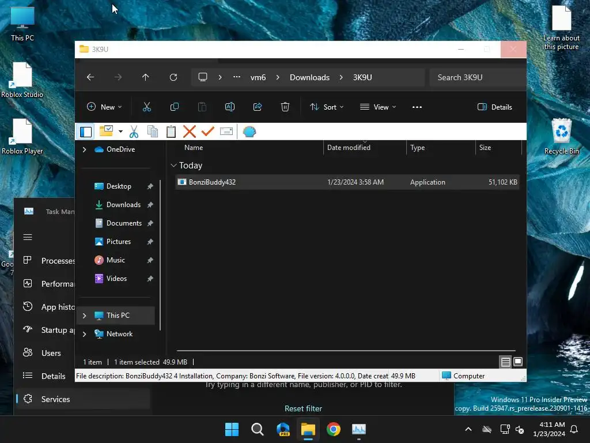Click the blue shell settings icon
The height and width of the screenshot is (443, 590).
[249, 132]
